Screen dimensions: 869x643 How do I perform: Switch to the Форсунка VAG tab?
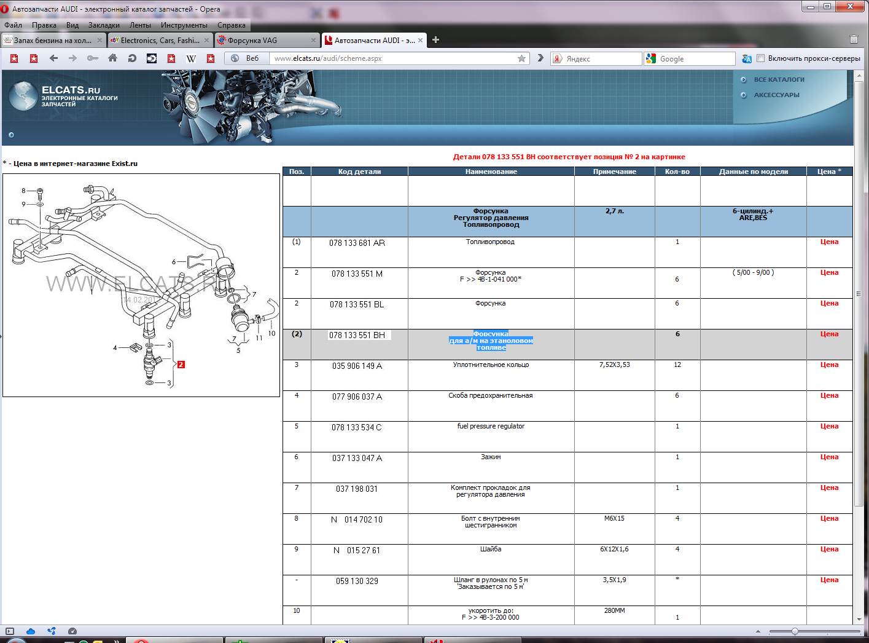click(267, 41)
